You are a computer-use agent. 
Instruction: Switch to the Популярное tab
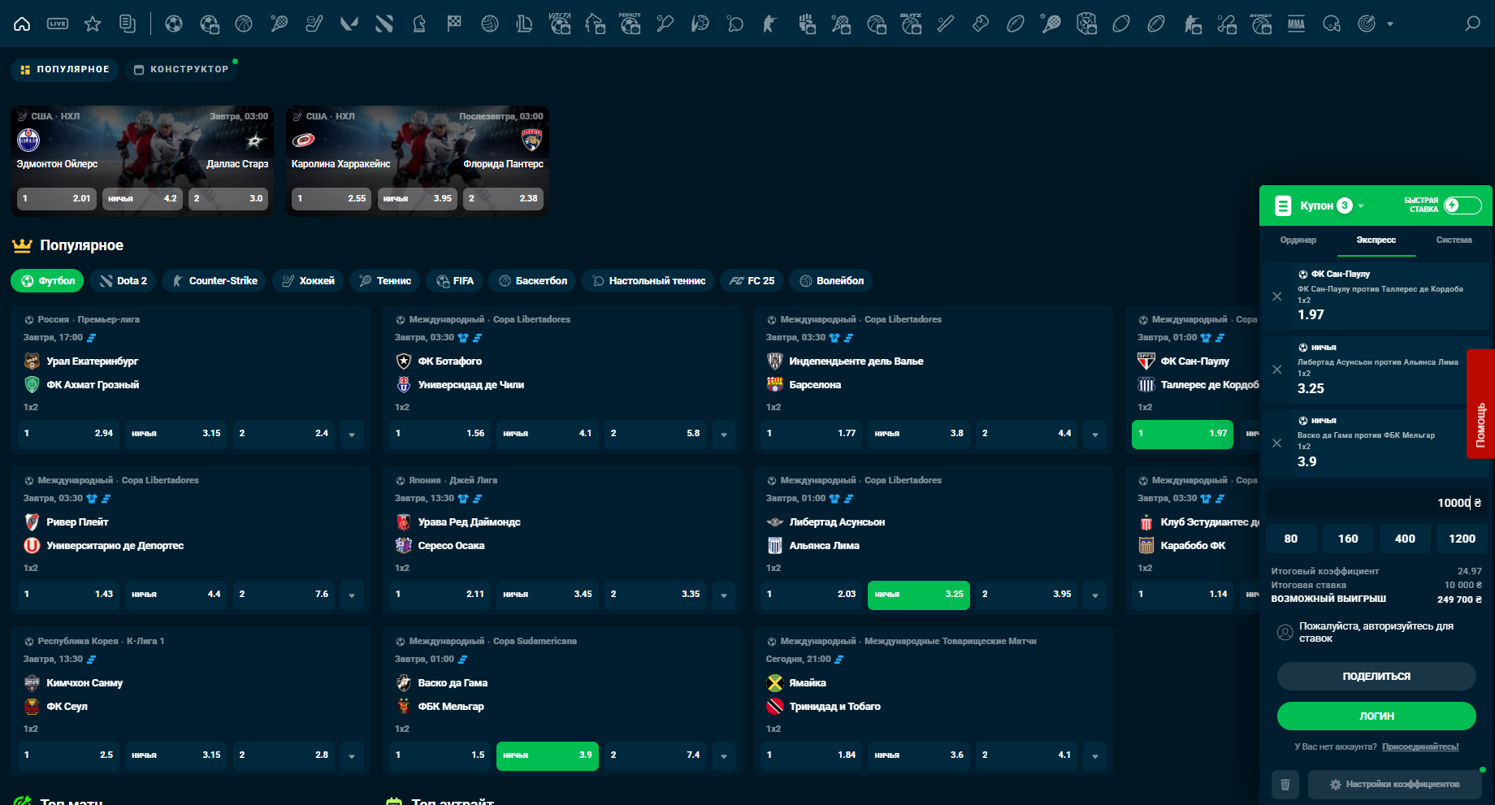(64, 70)
